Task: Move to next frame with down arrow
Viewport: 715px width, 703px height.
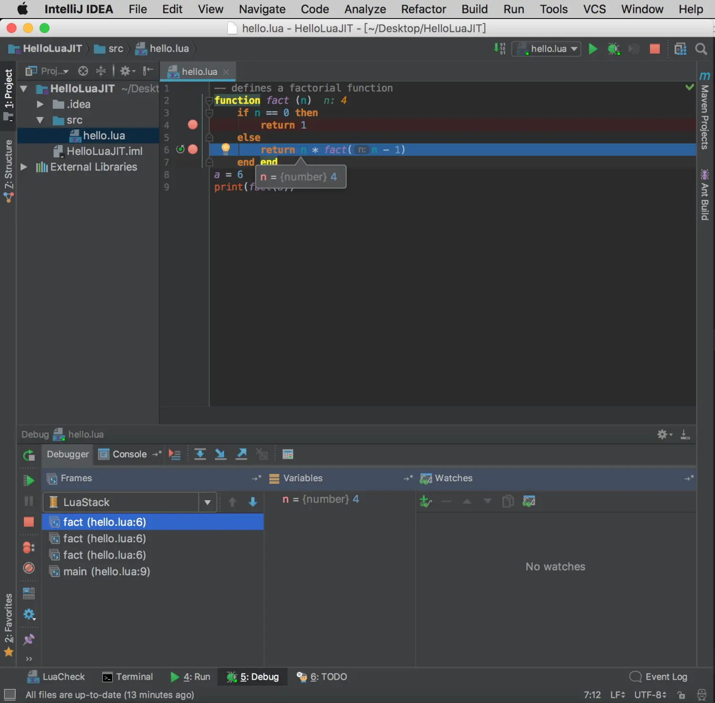Action: pyautogui.click(x=253, y=502)
